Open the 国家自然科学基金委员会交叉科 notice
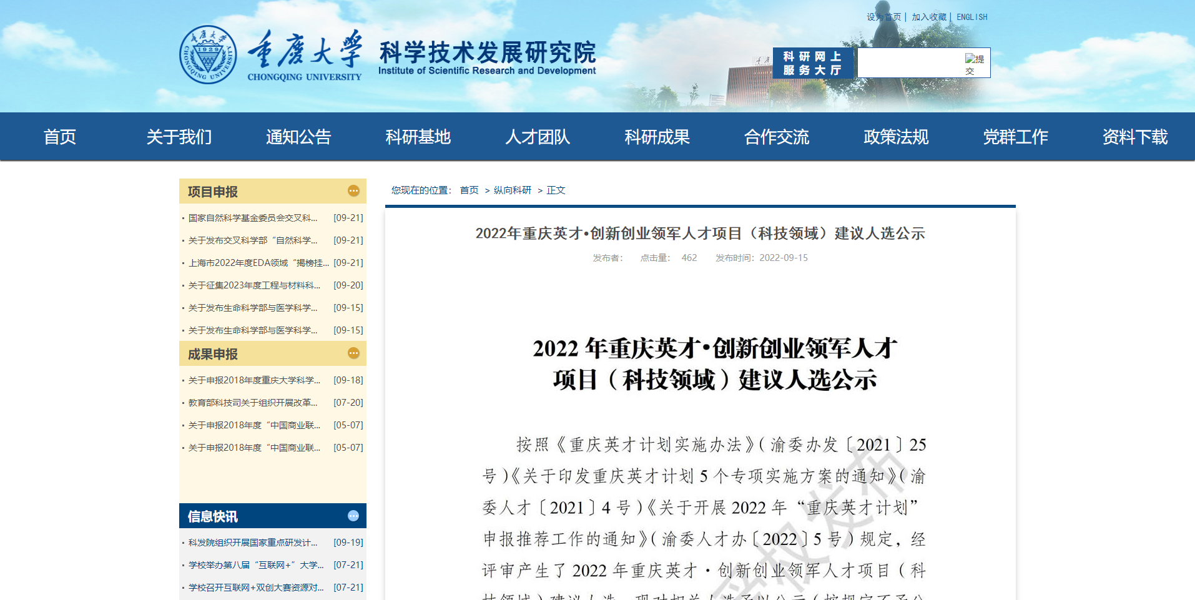The image size is (1195, 600). 253,218
